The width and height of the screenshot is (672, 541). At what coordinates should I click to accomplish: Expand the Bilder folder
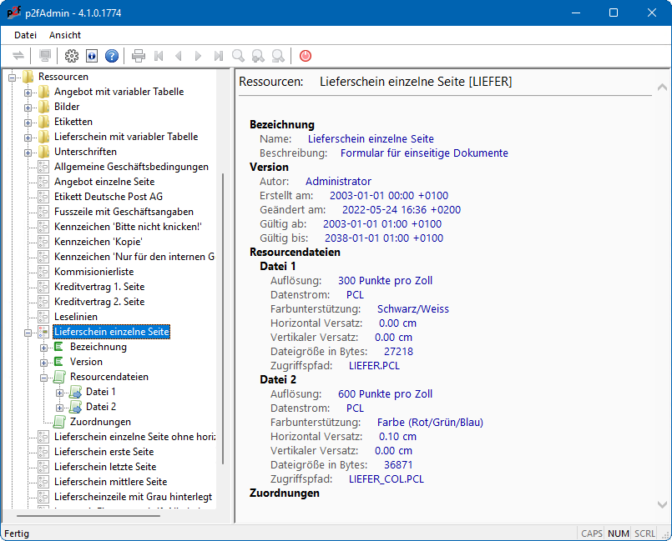(x=28, y=107)
